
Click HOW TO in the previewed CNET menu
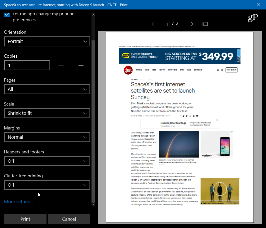tap(162, 70)
